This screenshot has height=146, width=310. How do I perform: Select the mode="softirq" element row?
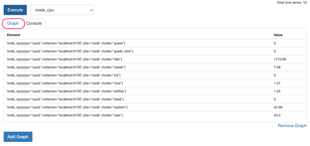pos(67,91)
